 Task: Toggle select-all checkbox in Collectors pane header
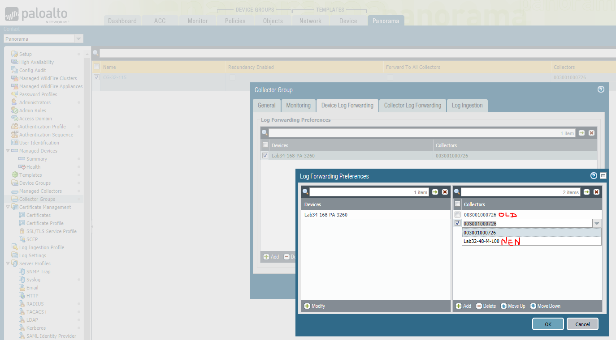coord(457,204)
